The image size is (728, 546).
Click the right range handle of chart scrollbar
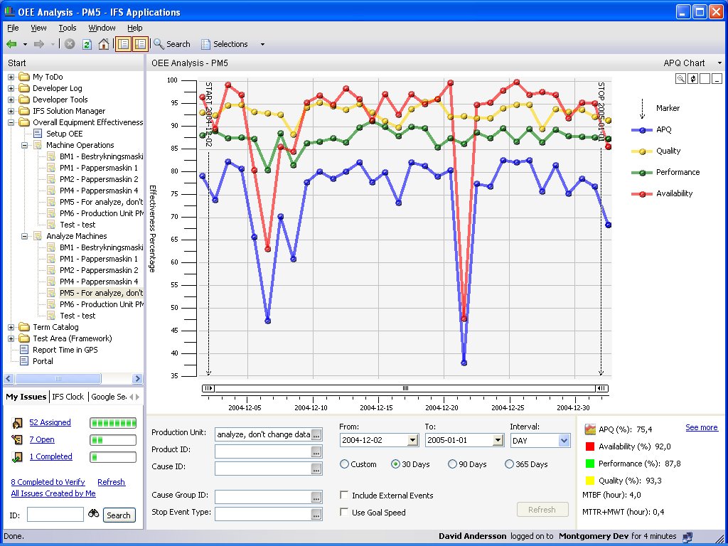[x=601, y=388]
